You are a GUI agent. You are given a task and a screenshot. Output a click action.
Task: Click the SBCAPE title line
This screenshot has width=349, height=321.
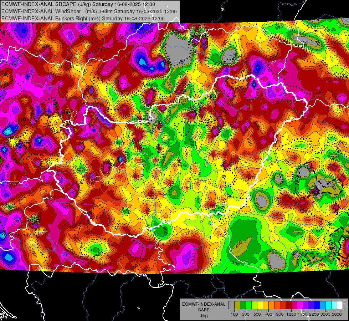[78, 4]
